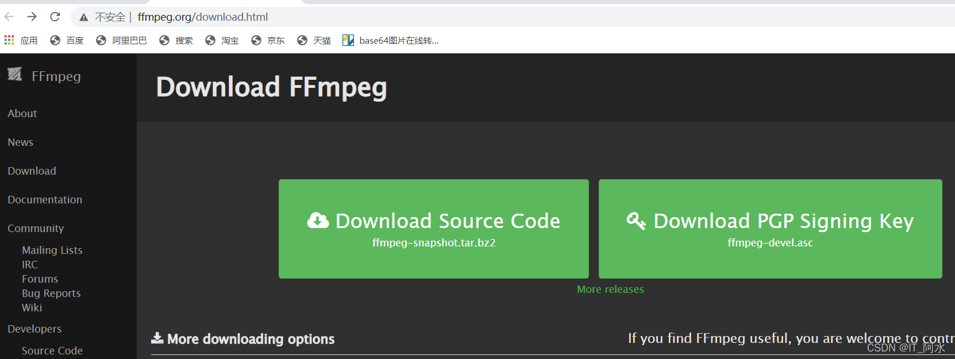Open the 百度 bookmark
955x359 pixels.
(x=75, y=40)
